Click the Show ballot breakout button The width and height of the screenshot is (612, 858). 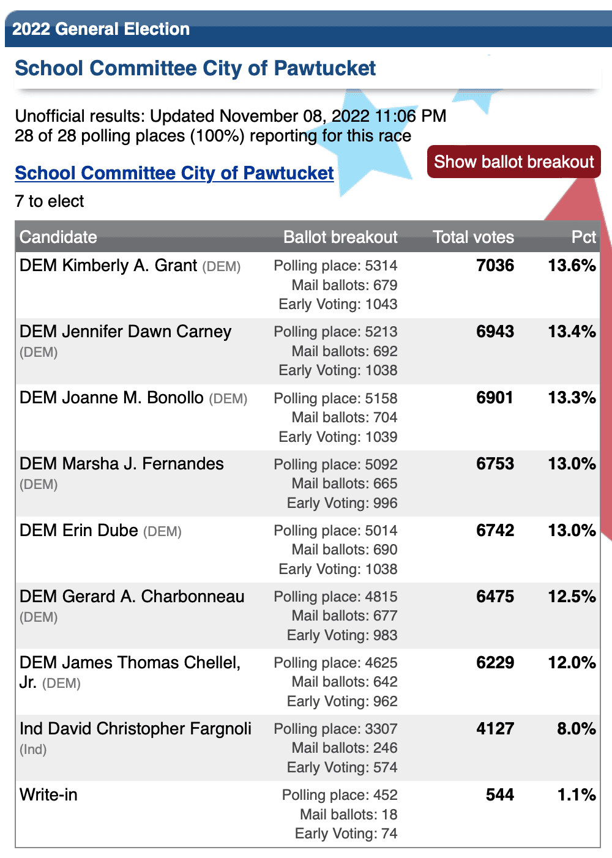click(x=514, y=162)
